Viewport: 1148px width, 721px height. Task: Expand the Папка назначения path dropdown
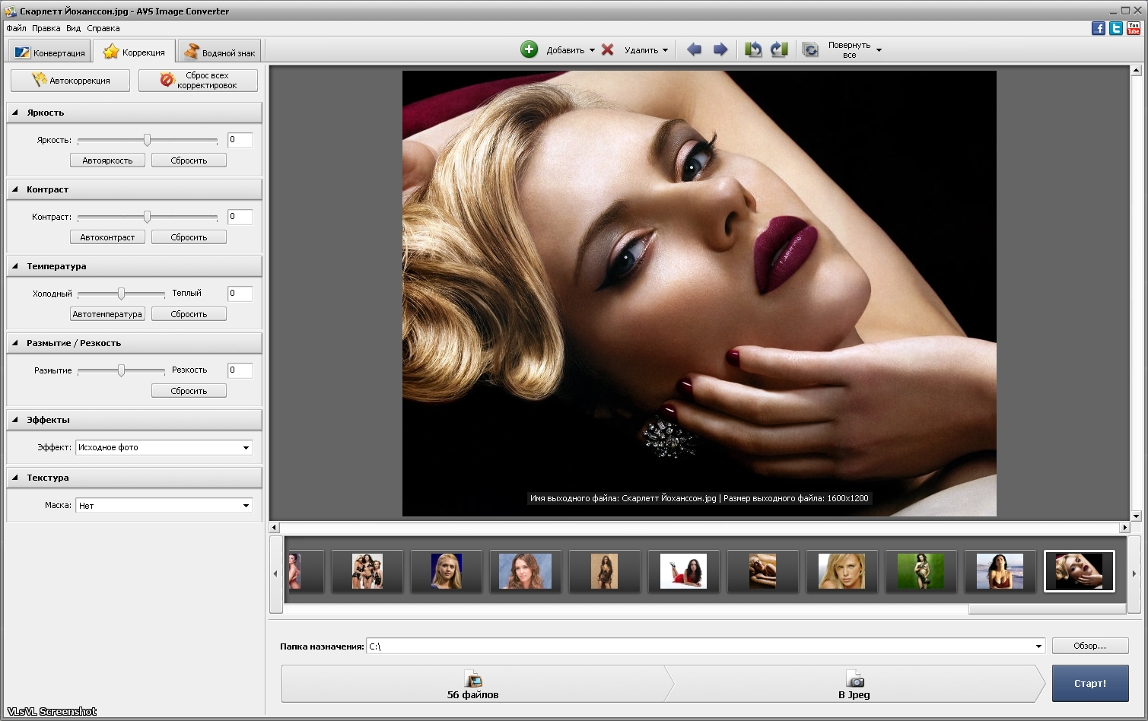[1038, 646]
